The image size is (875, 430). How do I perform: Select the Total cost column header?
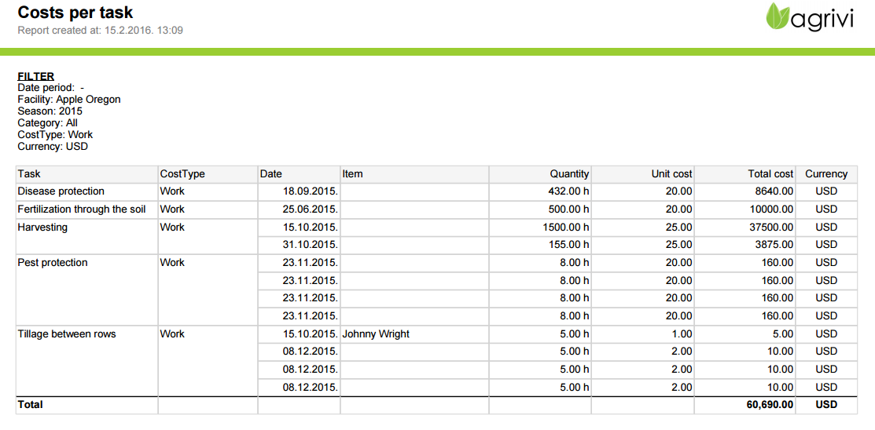(x=770, y=174)
